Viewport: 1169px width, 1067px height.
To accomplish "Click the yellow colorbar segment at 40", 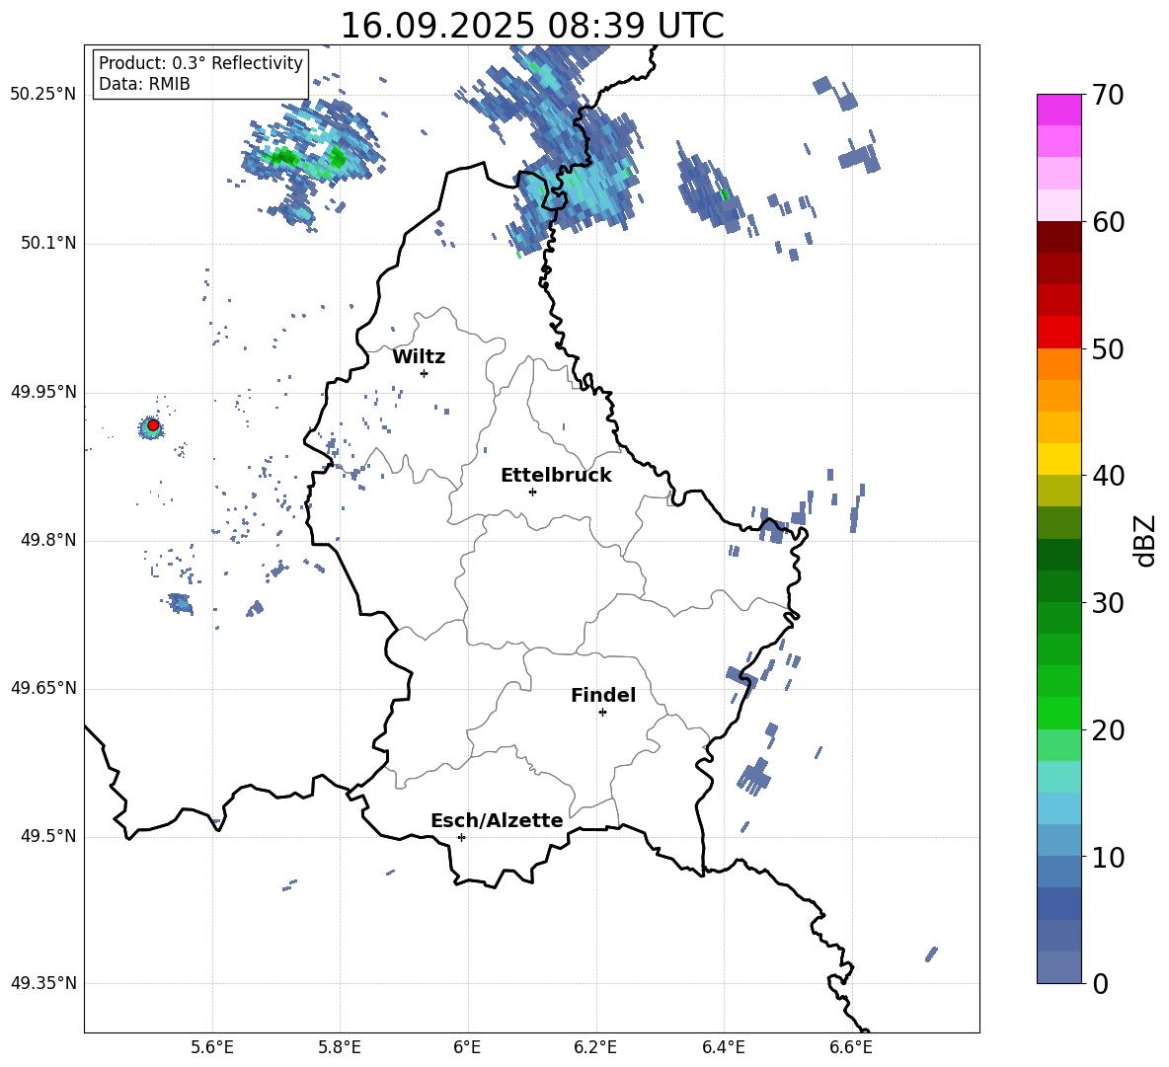I will [1058, 460].
